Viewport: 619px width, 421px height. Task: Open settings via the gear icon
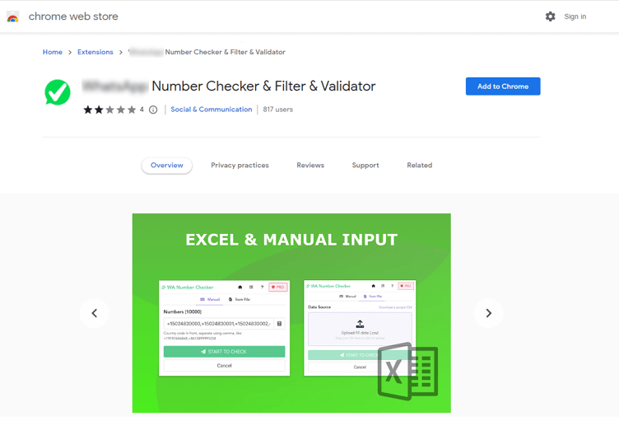(x=550, y=16)
